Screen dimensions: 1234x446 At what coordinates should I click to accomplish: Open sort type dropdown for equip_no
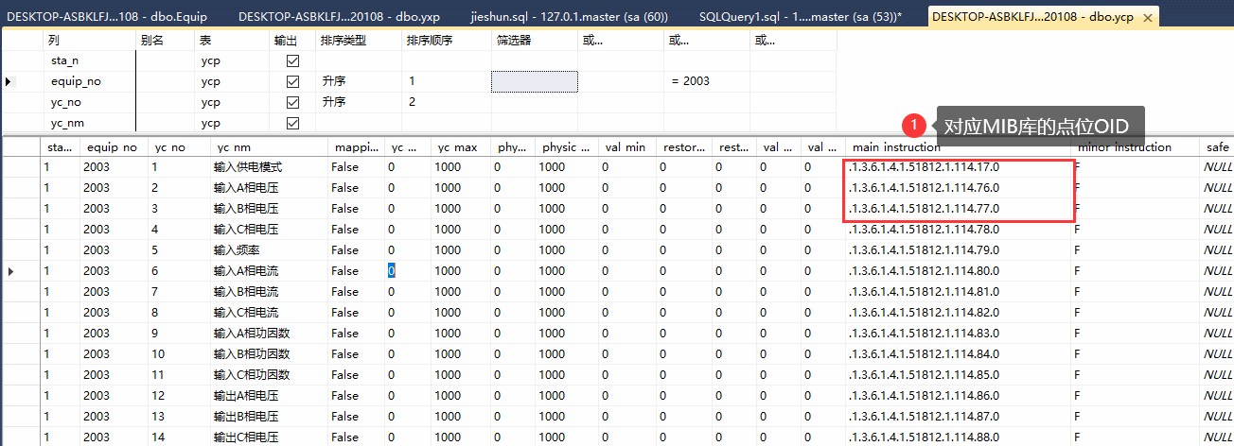click(x=358, y=81)
